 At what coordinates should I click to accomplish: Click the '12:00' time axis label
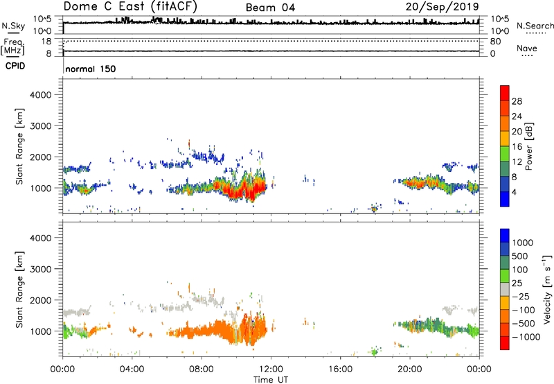coord(271,369)
